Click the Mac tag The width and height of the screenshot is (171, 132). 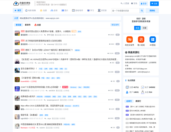point(80,87)
